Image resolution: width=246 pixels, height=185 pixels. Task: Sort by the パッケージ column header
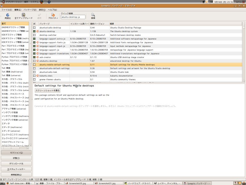tap(54, 24)
